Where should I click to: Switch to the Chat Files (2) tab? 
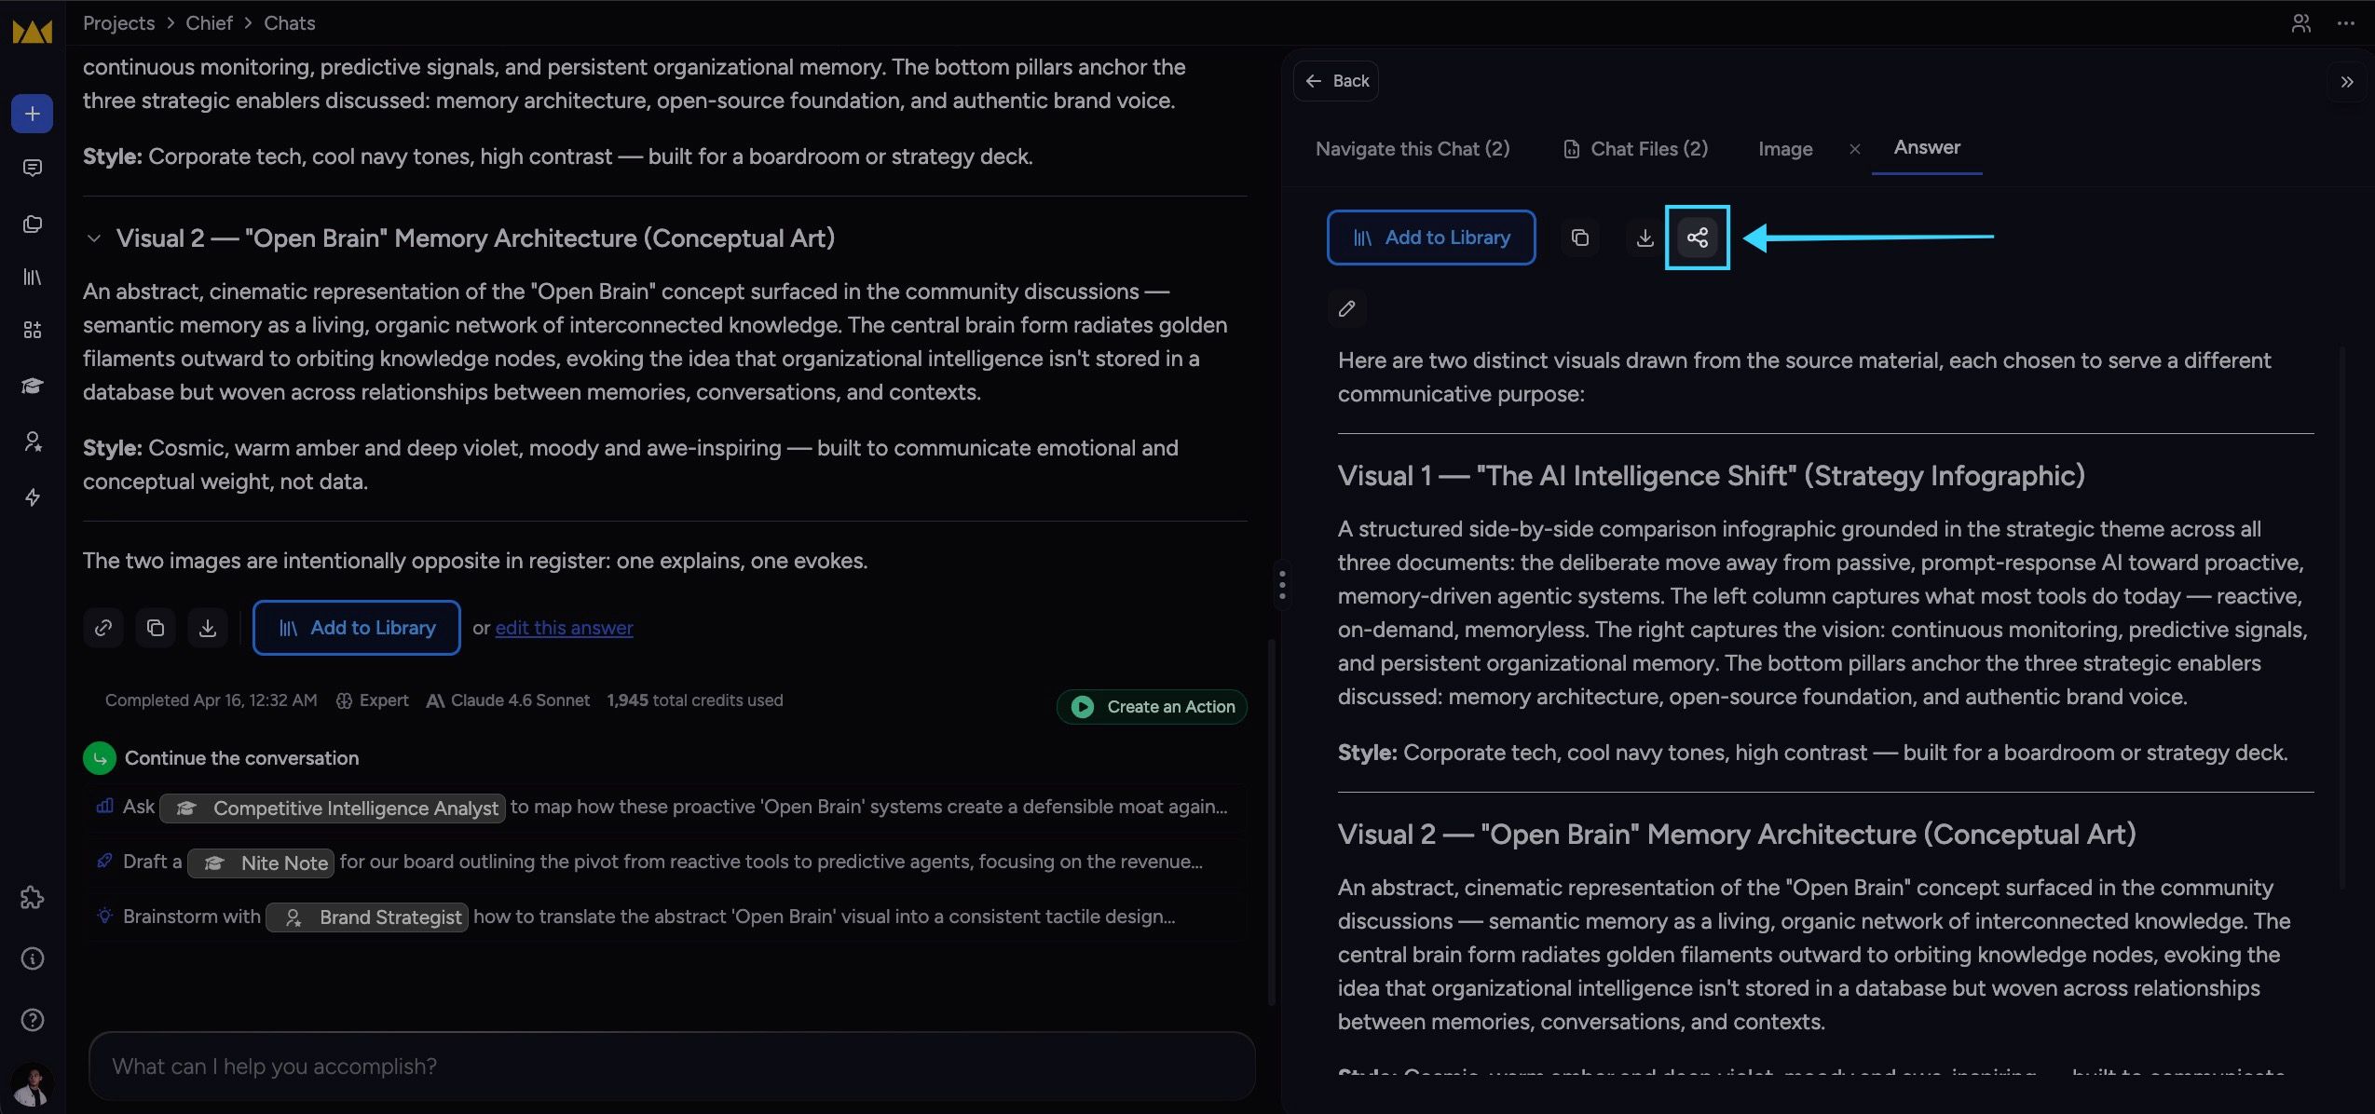click(1635, 149)
